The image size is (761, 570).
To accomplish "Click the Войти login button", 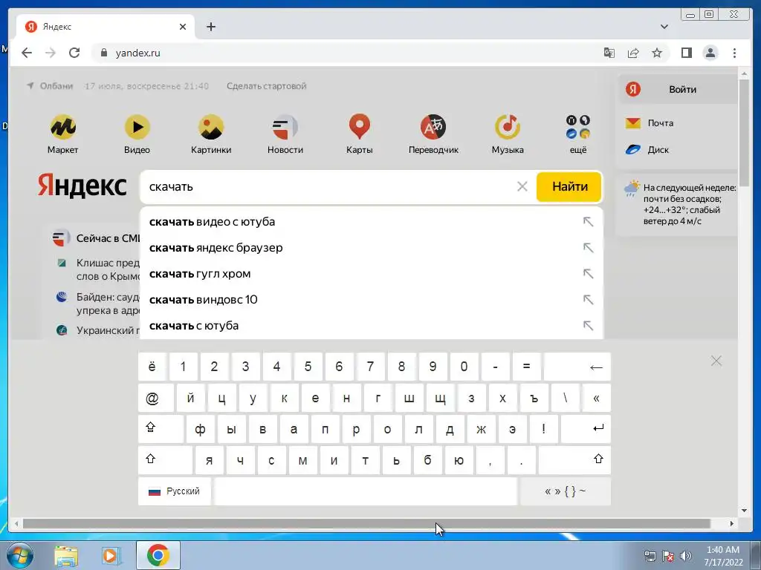I will point(679,89).
